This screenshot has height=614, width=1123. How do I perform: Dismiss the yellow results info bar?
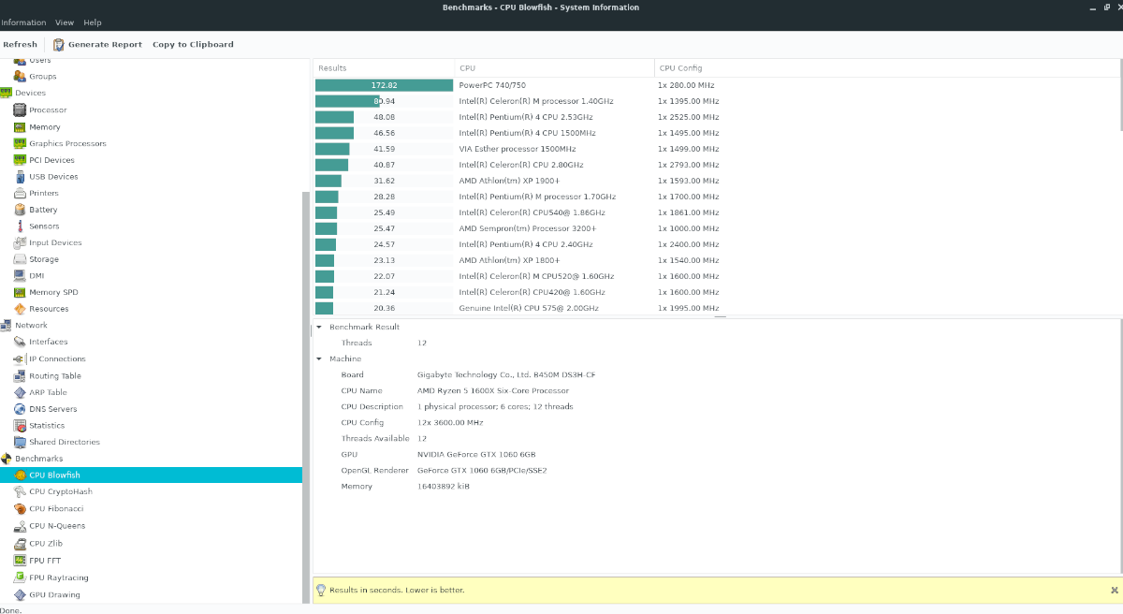coord(1114,590)
